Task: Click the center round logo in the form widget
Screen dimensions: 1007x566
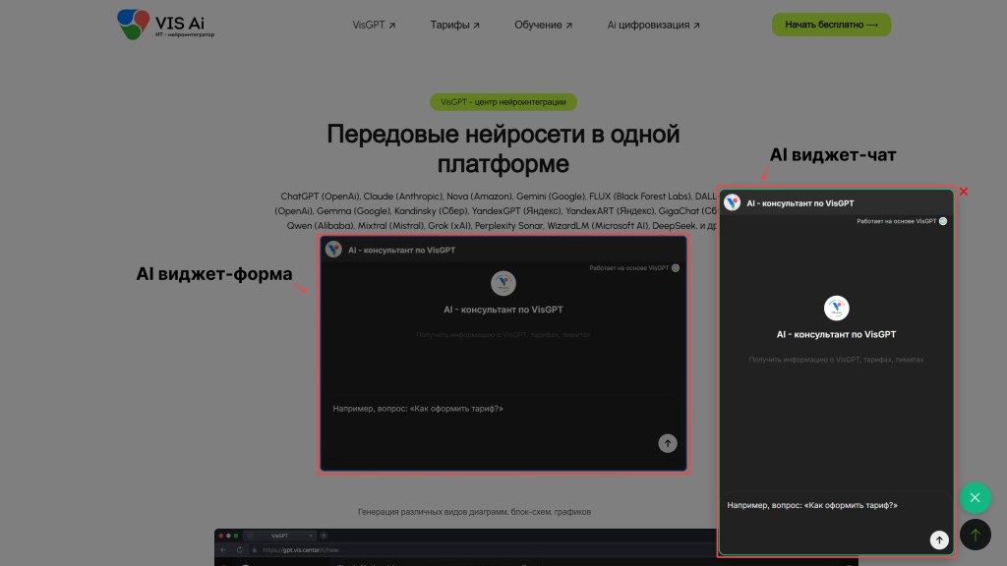Action: (503, 283)
